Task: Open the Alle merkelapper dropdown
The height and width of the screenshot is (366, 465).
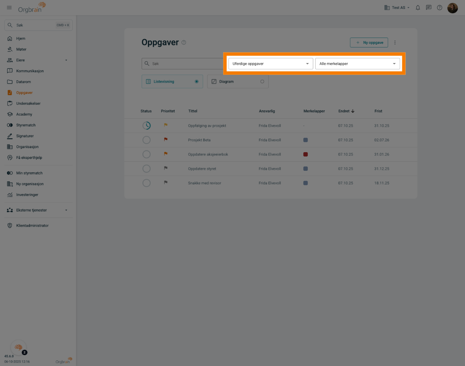Action: (x=357, y=64)
